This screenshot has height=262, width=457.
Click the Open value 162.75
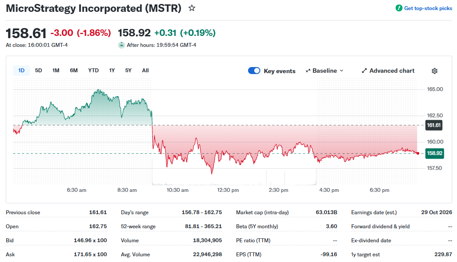click(x=98, y=226)
